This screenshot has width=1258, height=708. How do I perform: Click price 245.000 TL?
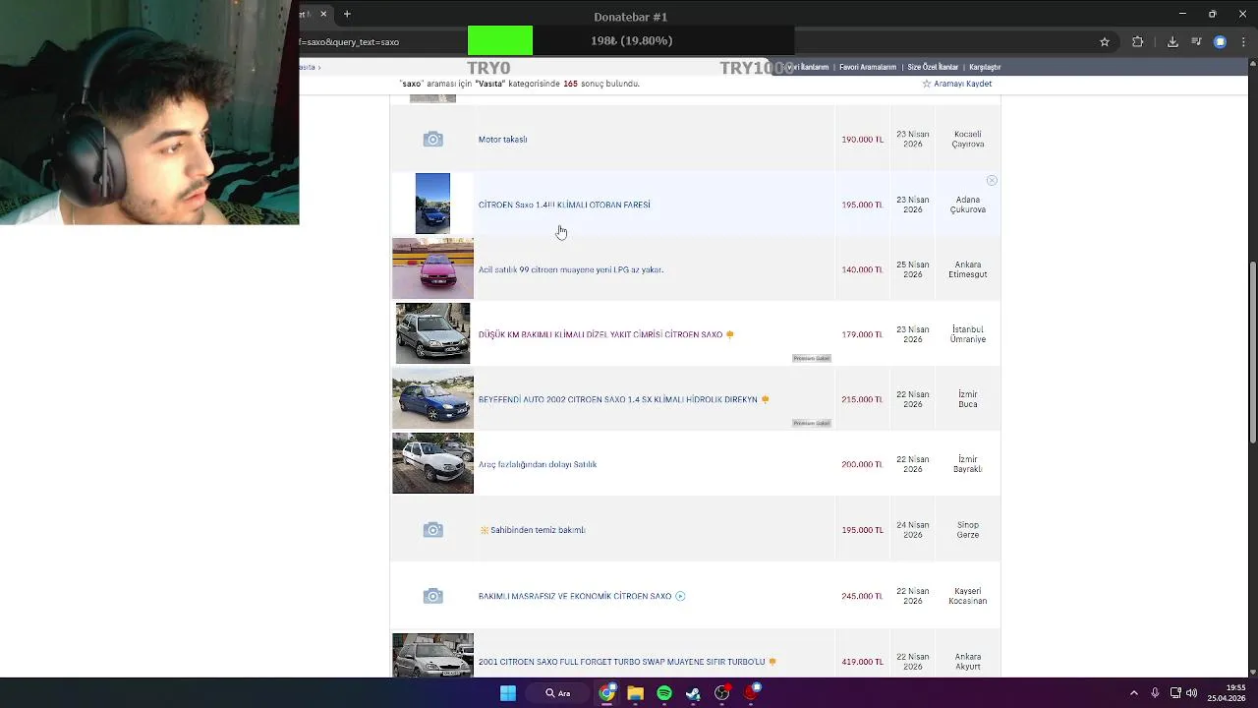point(862,596)
